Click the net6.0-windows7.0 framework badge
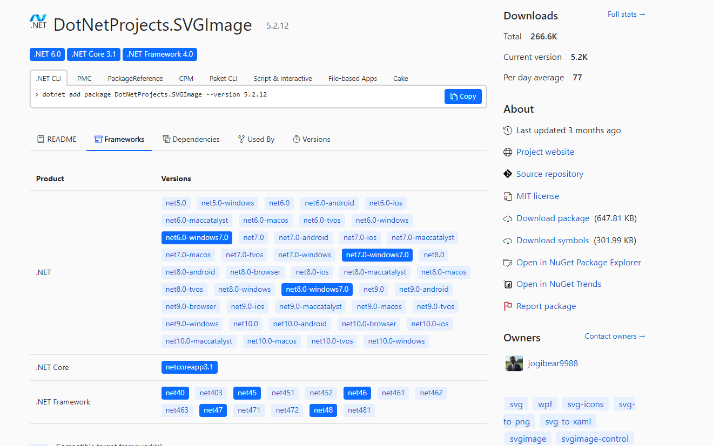Screen dimensions: 713x446 click(197, 238)
